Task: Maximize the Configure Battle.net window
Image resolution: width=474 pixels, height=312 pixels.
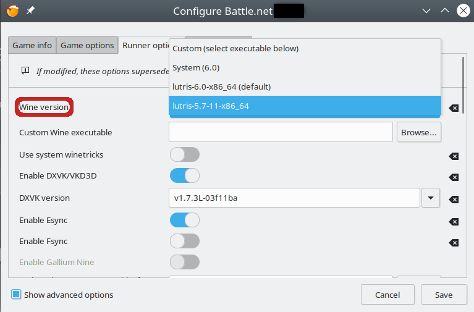Action: tap(445, 11)
